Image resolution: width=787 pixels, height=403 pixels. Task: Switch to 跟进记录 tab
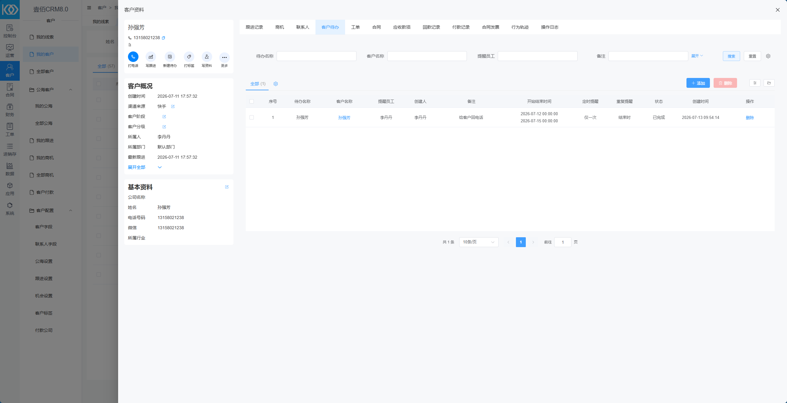click(254, 27)
